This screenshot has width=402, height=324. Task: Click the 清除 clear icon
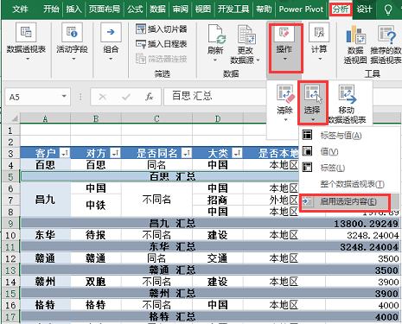click(285, 94)
